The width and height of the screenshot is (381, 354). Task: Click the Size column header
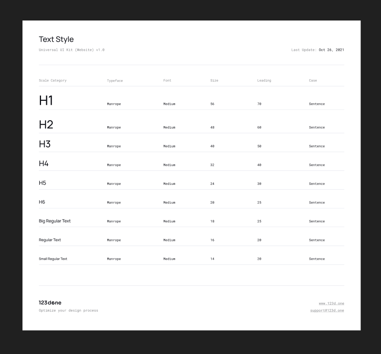pos(214,80)
